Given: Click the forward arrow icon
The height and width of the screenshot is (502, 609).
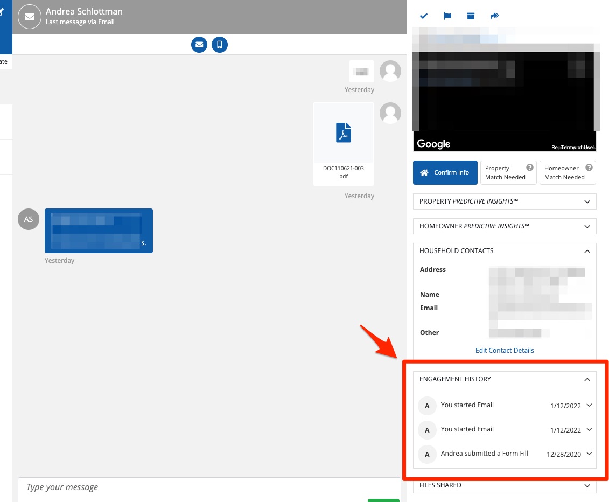Looking at the screenshot, I should point(495,16).
